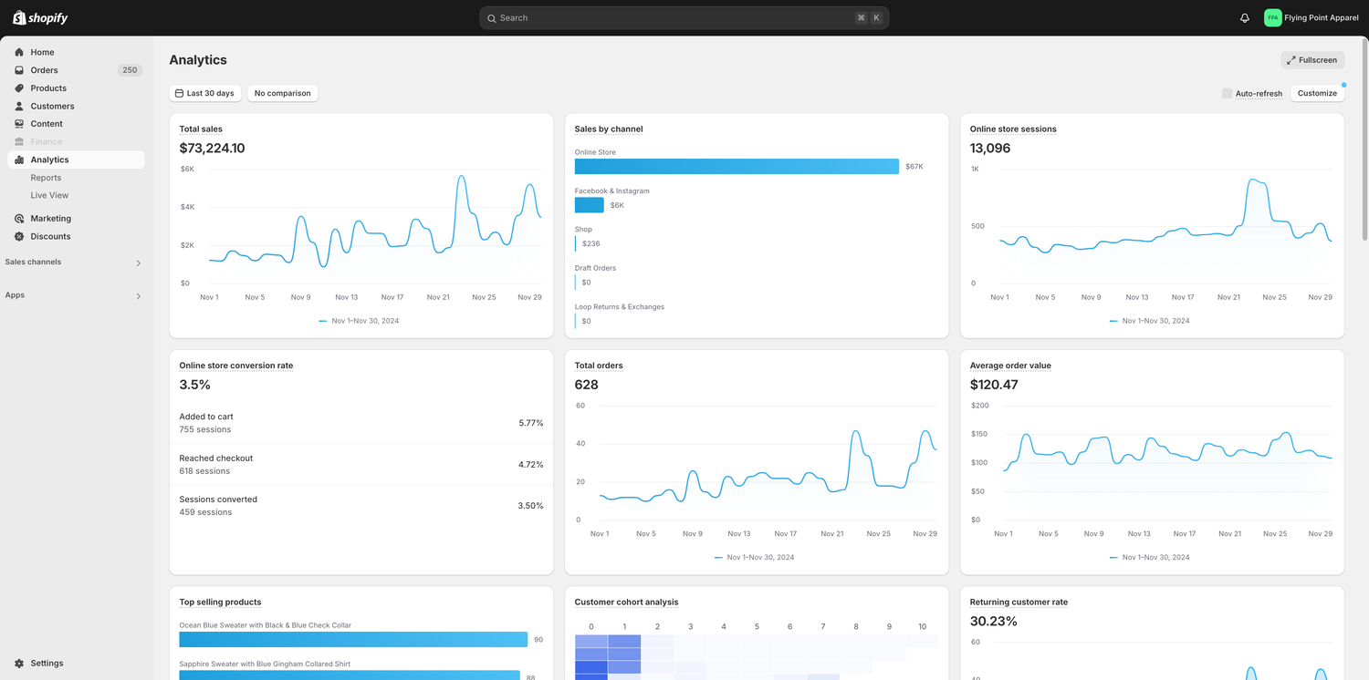Click the $73,224.10 total sales value
This screenshot has width=1369, height=680.
pyautogui.click(x=212, y=149)
